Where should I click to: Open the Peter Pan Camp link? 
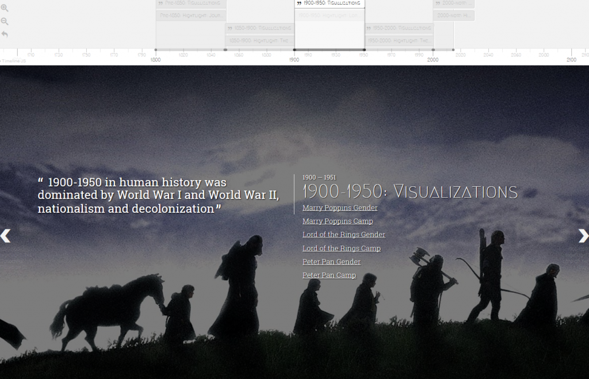[x=329, y=275]
